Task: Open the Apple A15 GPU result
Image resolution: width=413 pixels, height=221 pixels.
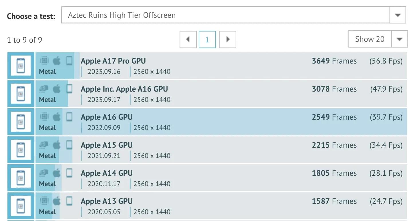Action: point(107,145)
